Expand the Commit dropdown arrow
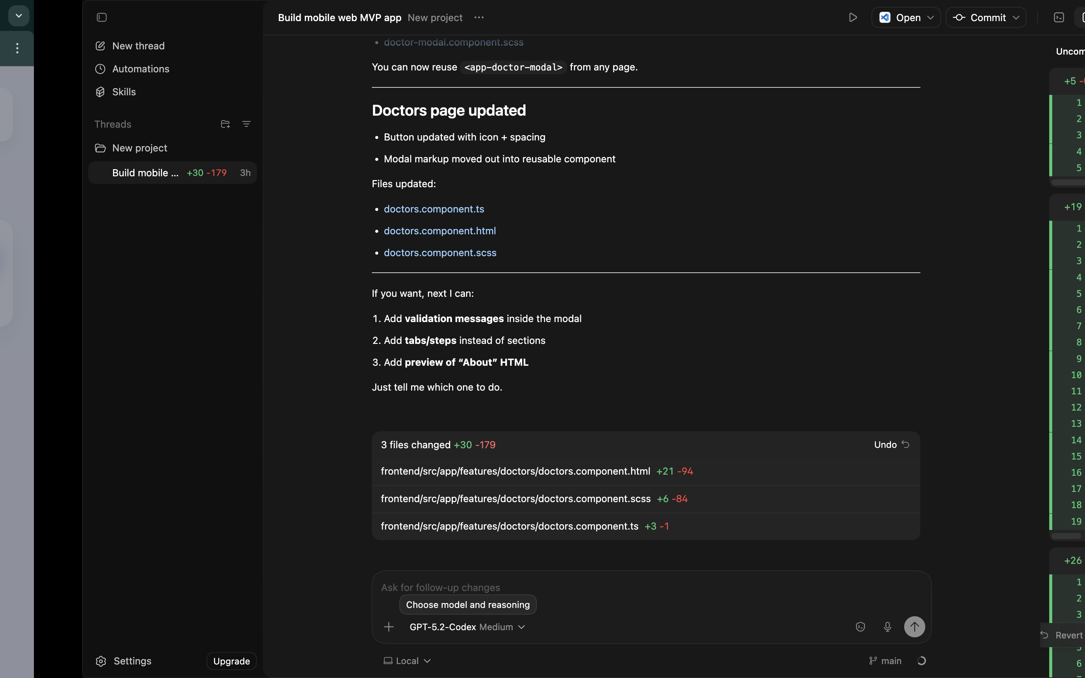This screenshot has height=678, width=1085. [x=1016, y=17]
